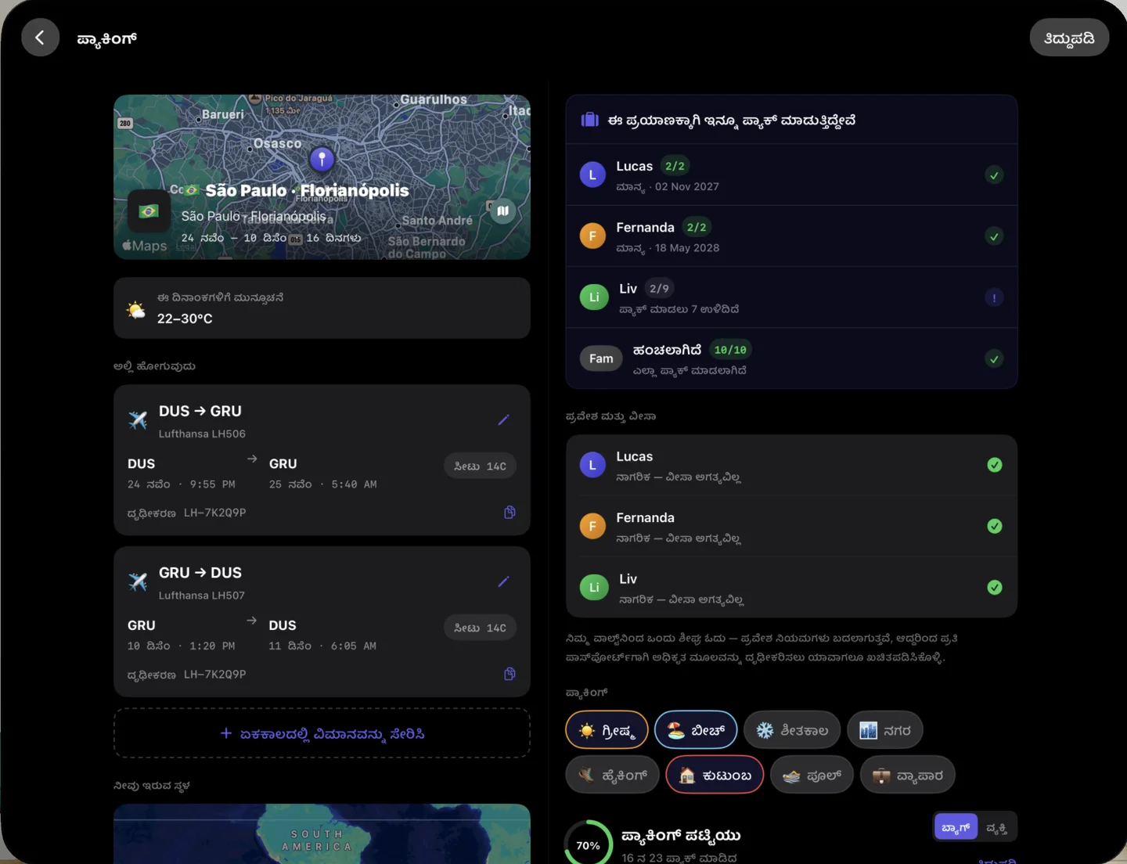Switch to the bag tab
1127x864 pixels.
(x=956, y=826)
